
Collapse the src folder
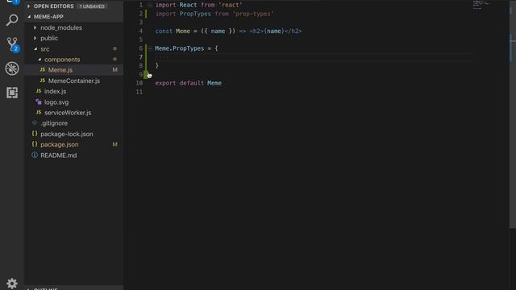35,48
